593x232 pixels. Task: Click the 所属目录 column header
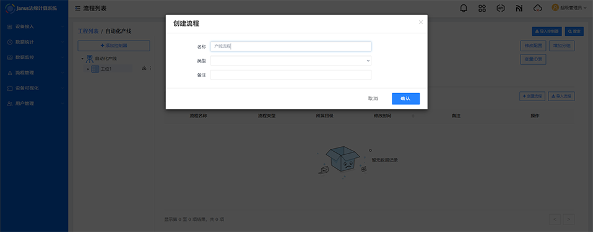tap(324, 116)
